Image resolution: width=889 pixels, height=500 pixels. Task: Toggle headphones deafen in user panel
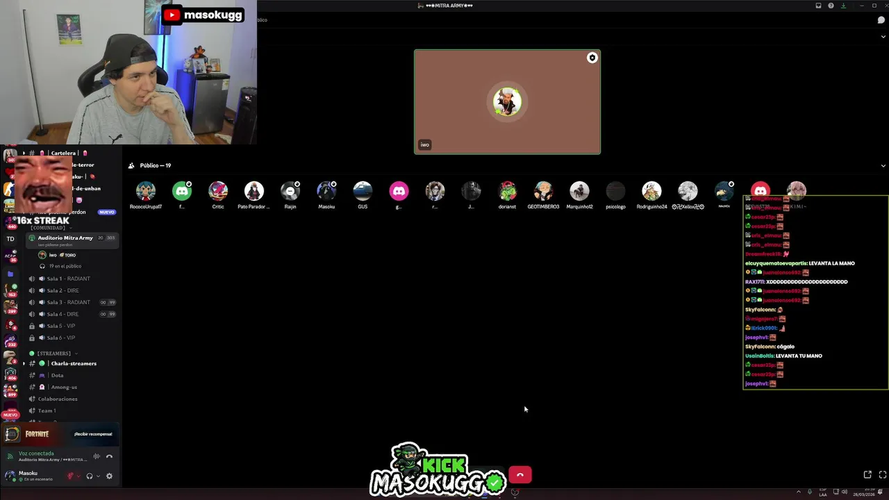pos(89,476)
